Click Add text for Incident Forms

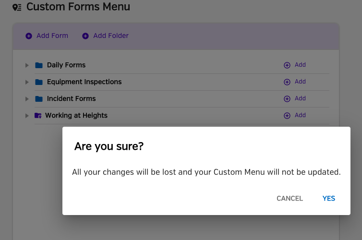pos(300,98)
